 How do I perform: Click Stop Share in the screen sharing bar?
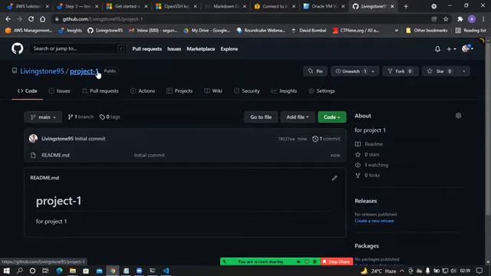(336, 261)
